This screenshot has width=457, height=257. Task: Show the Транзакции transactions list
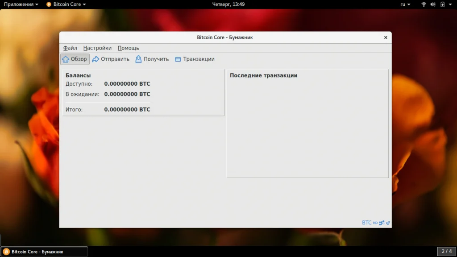tap(195, 59)
